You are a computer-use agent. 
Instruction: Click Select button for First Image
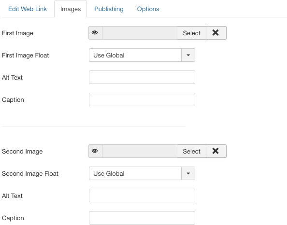coord(191,33)
